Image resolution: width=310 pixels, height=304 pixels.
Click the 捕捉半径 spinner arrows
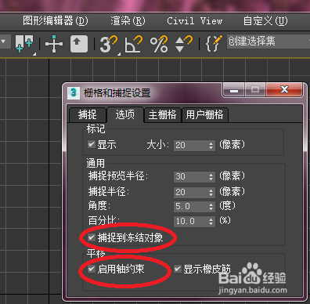tap(211, 193)
